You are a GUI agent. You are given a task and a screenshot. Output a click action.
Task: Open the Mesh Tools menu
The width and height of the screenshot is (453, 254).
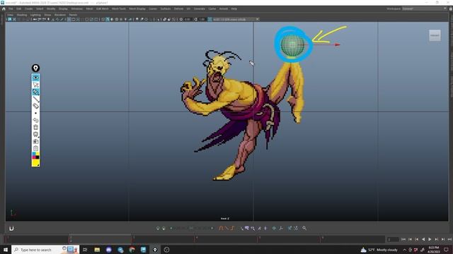click(x=119, y=9)
